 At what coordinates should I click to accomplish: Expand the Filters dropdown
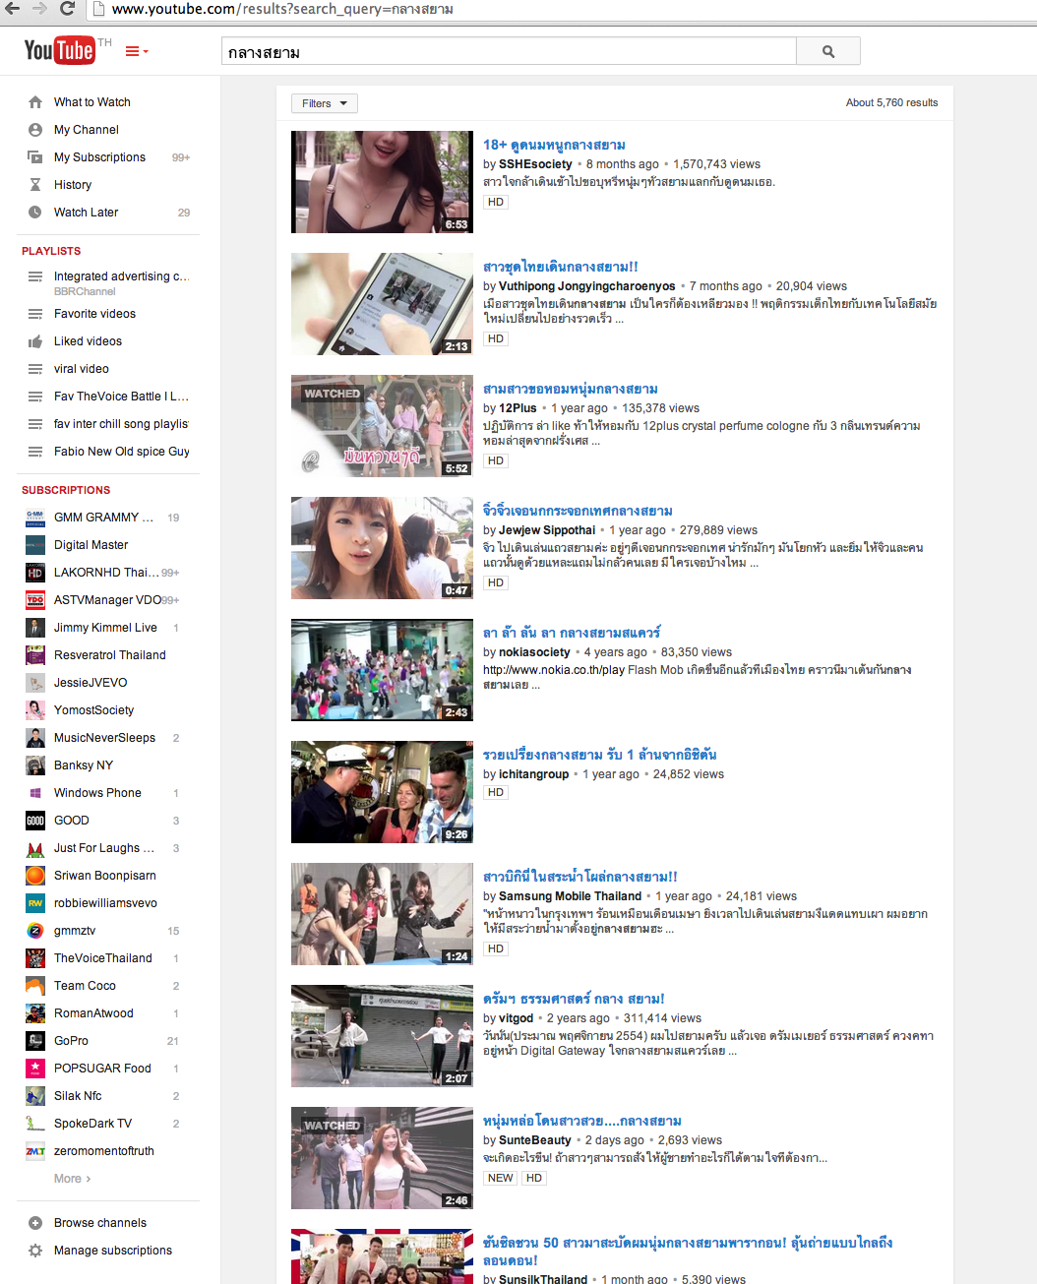[324, 103]
